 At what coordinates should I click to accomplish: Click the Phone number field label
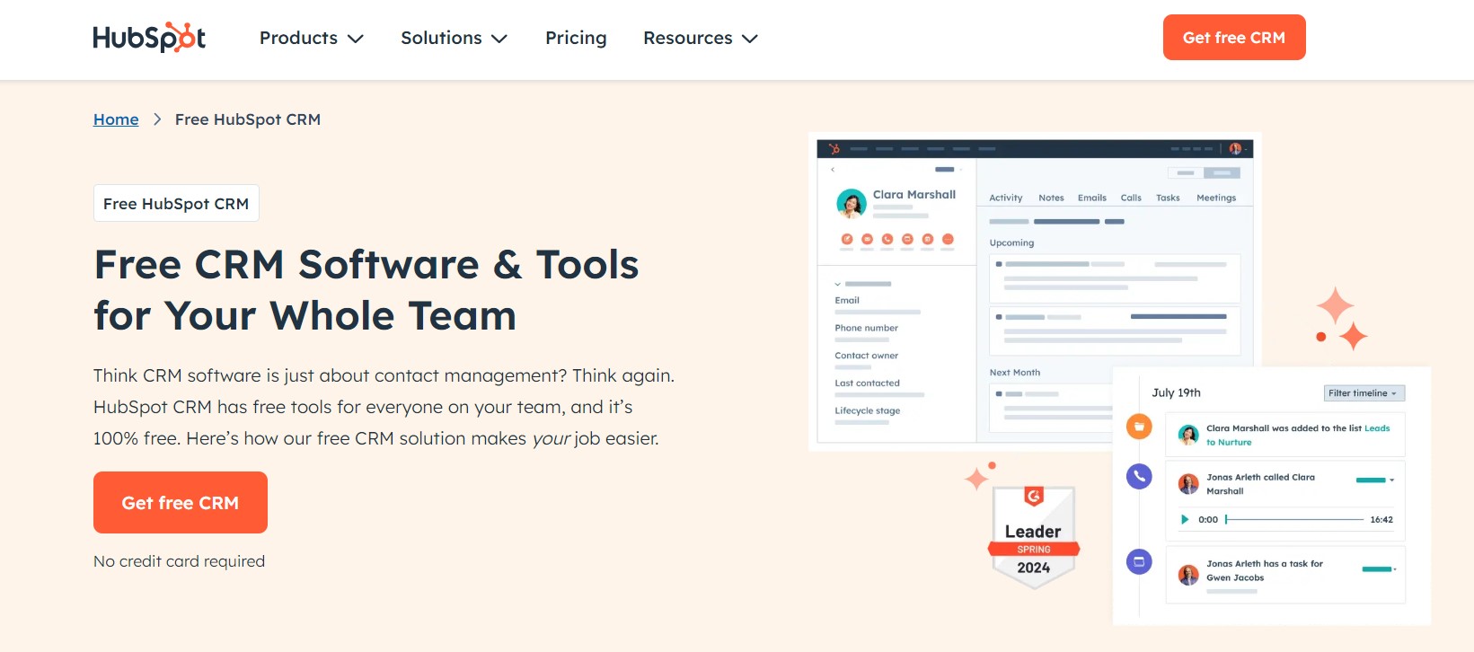click(x=866, y=328)
